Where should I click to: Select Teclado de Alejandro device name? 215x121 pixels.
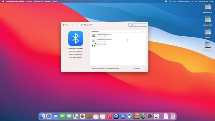coord(103,34)
